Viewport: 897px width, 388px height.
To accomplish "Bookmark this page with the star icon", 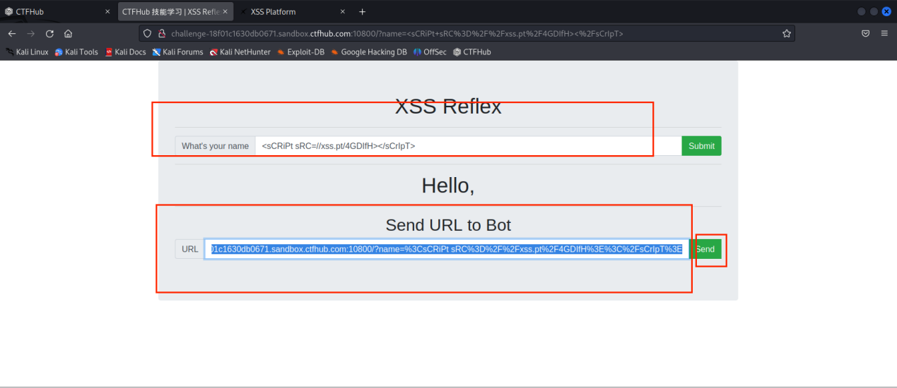I will tap(786, 33).
